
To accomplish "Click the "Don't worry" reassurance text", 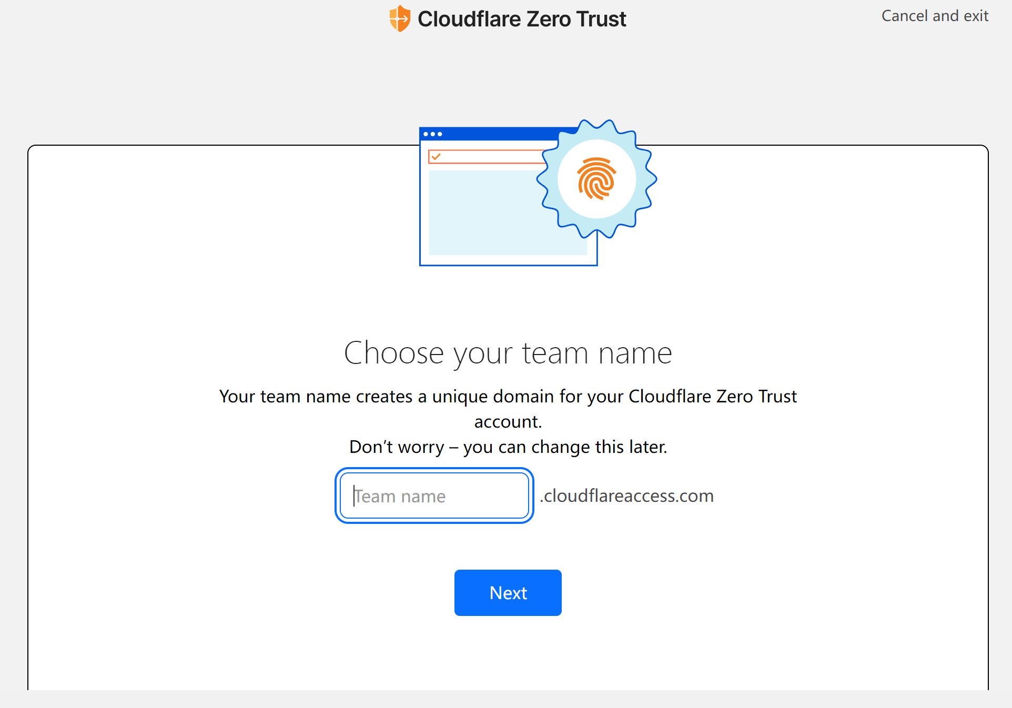I will click(508, 447).
